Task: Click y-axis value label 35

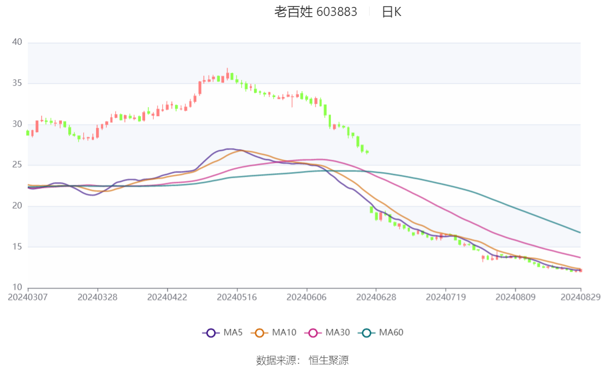Action: pos(17,83)
